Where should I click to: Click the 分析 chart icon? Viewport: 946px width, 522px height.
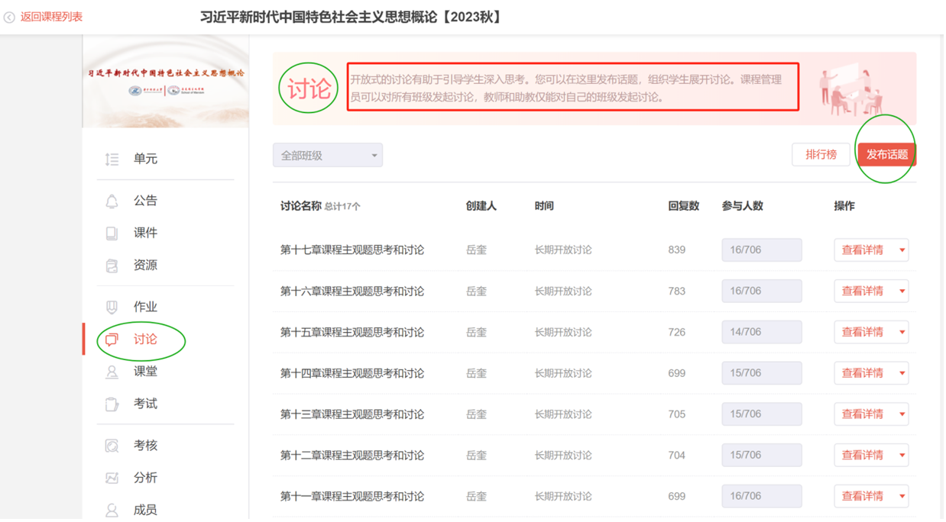coord(112,478)
